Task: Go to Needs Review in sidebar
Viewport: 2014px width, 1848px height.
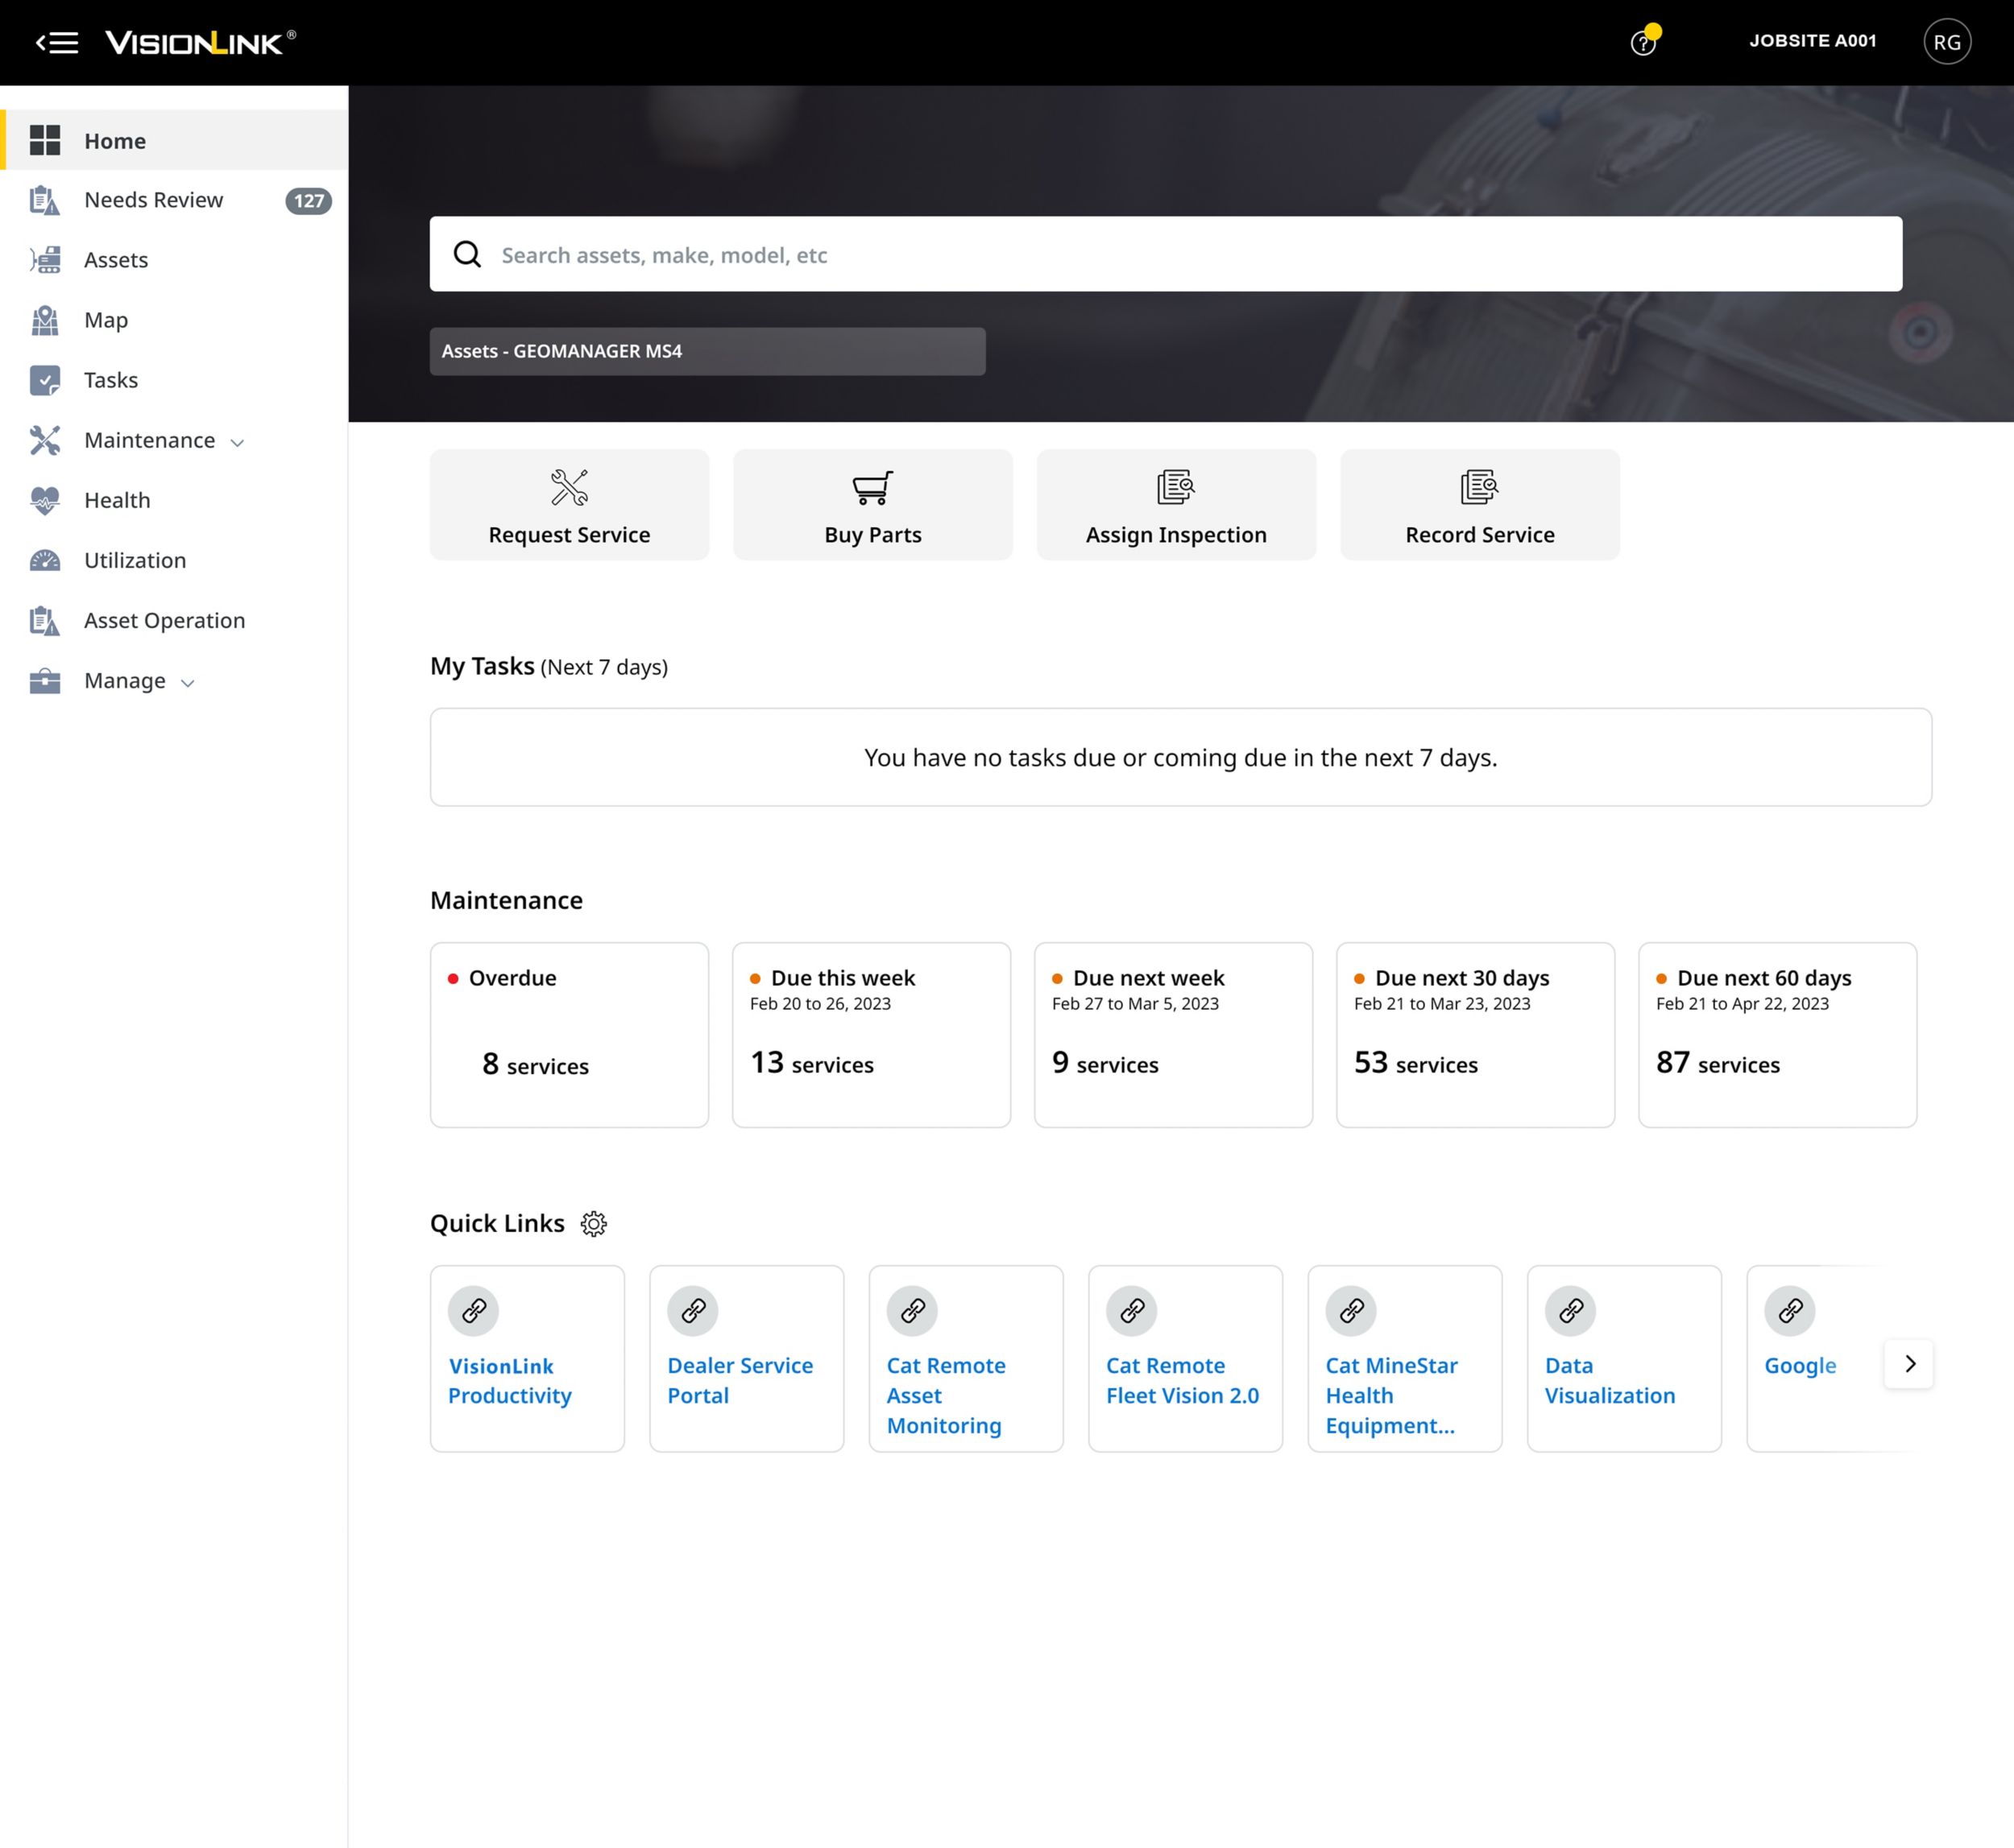Action: (153, 200)
